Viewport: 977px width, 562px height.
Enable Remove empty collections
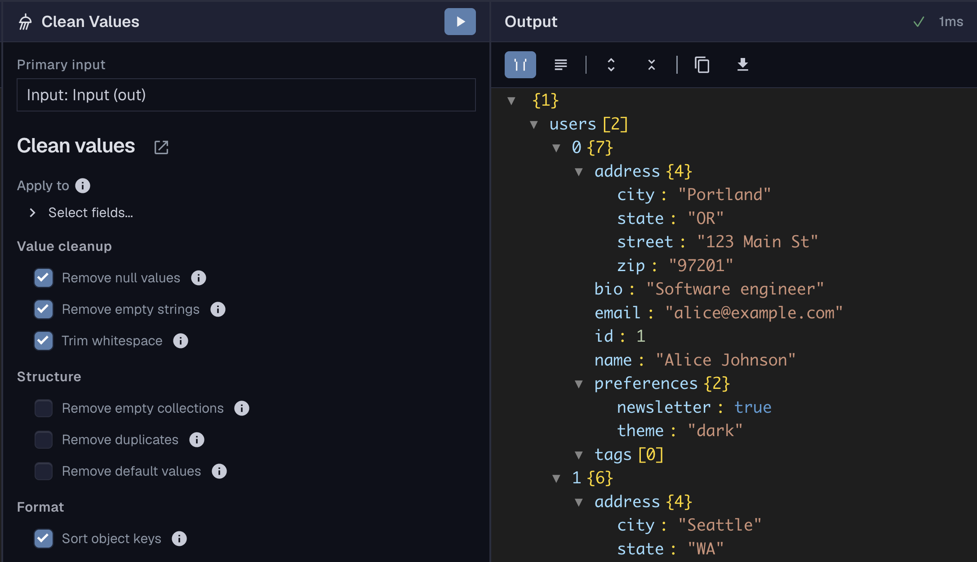pos(44,408)
